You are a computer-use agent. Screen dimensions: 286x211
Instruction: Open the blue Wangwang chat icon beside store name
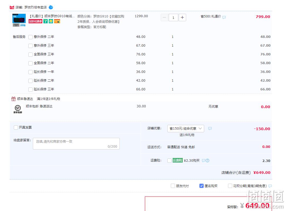pos(51,7)
